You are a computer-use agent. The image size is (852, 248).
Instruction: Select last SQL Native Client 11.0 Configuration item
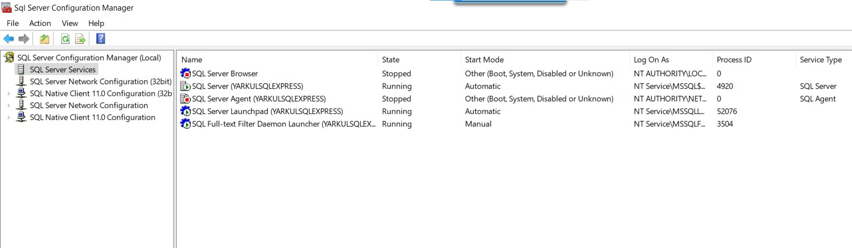click(x=92, y=117)
